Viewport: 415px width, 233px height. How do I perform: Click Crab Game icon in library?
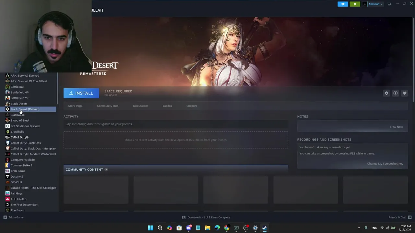tap(7, 171)
